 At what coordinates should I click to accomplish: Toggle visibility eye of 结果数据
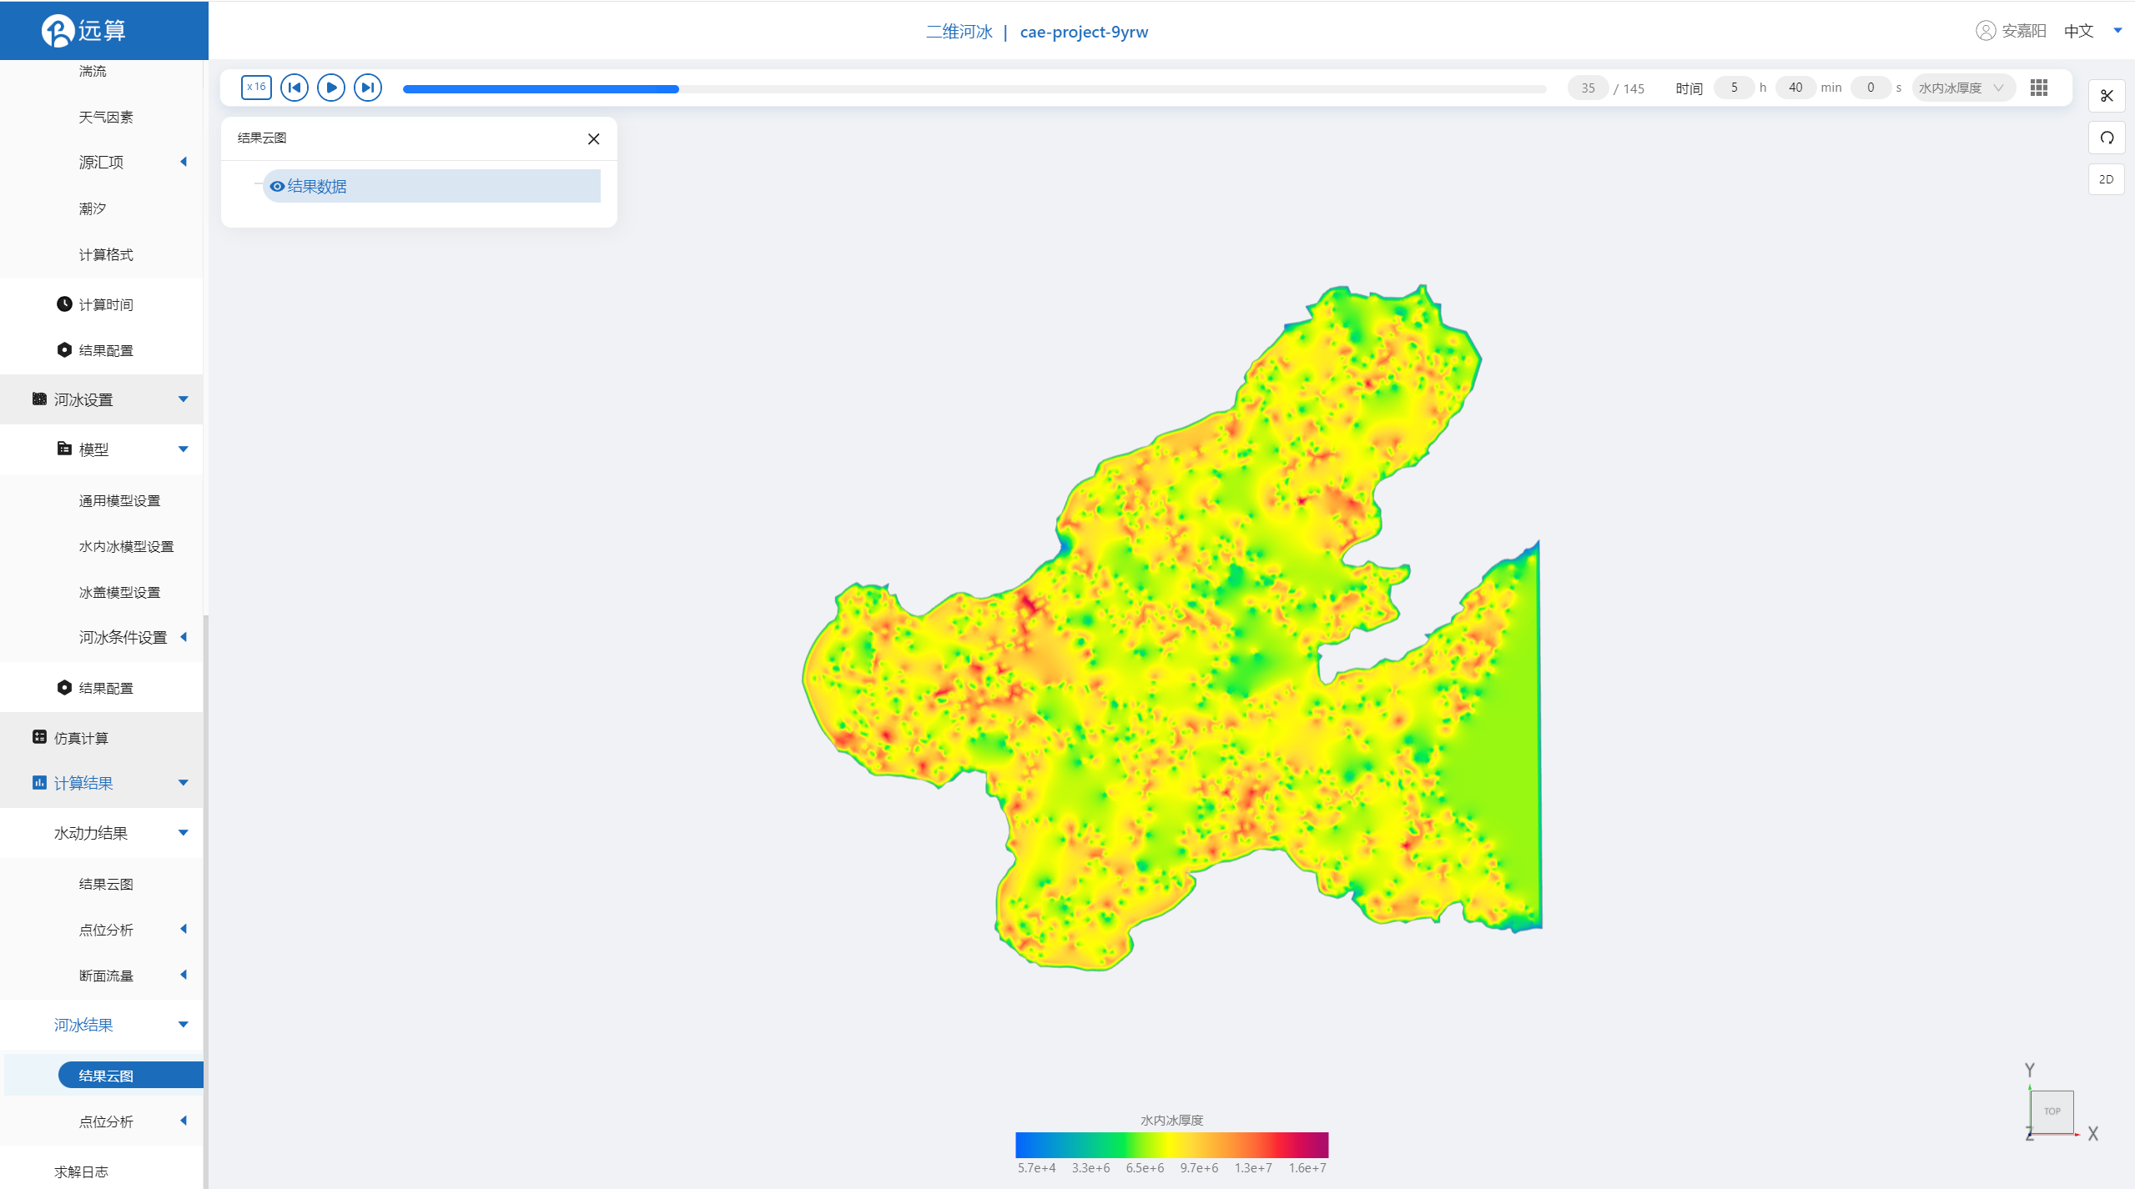click(x=277, y=187)
